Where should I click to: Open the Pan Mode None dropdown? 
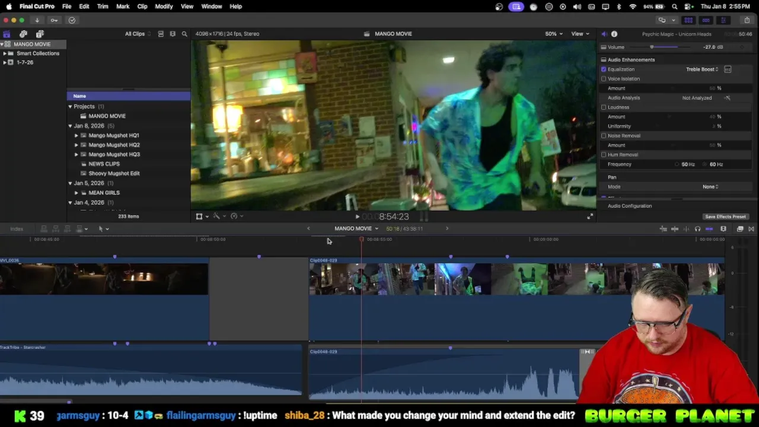point(710,187)
